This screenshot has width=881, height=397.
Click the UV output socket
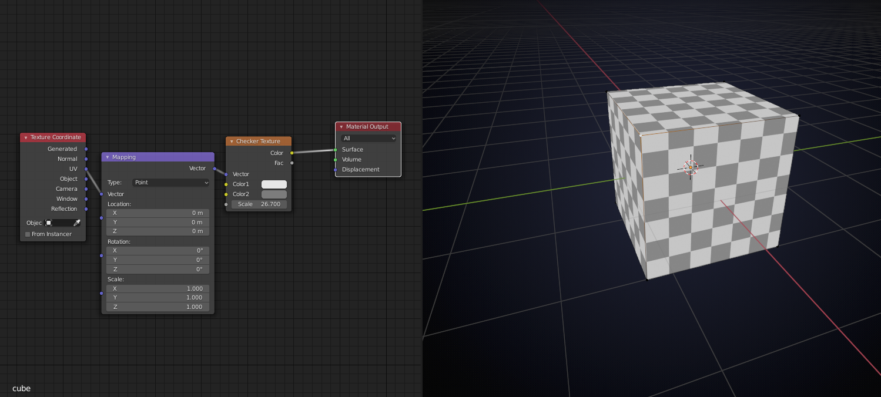[x=86, y=169]
